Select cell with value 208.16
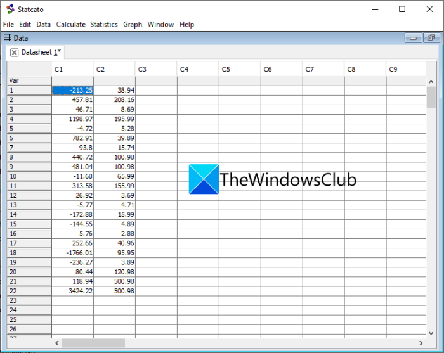 click(114, 100)
